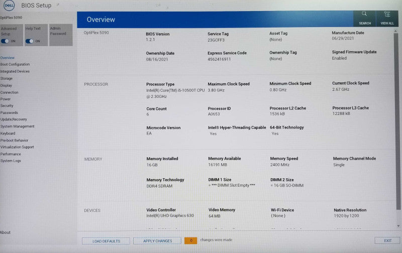Click the Express Service Code 4562416911
The height and width of the screenshot is (253, 402).
(219, 59)
